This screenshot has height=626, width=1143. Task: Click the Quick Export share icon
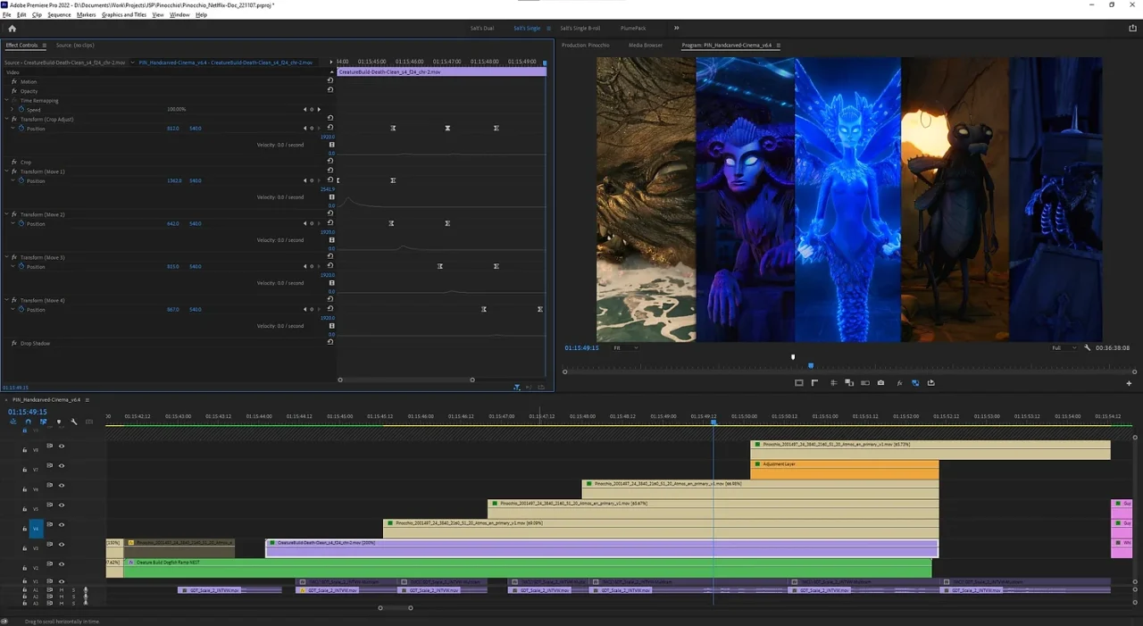pyautogui.click(x=1131, y=29)
